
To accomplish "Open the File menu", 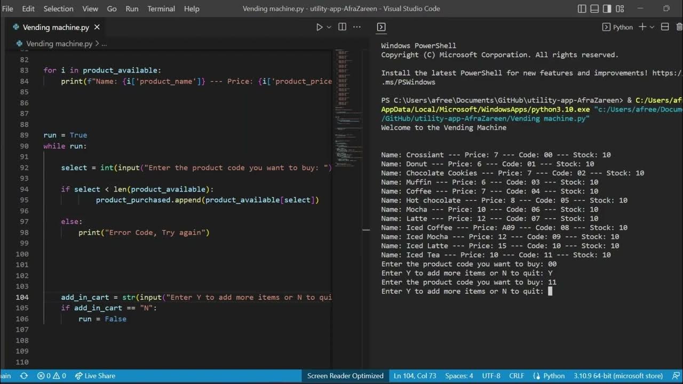I will (7, 9).
